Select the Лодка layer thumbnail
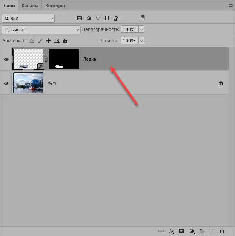 coord(28,59)
